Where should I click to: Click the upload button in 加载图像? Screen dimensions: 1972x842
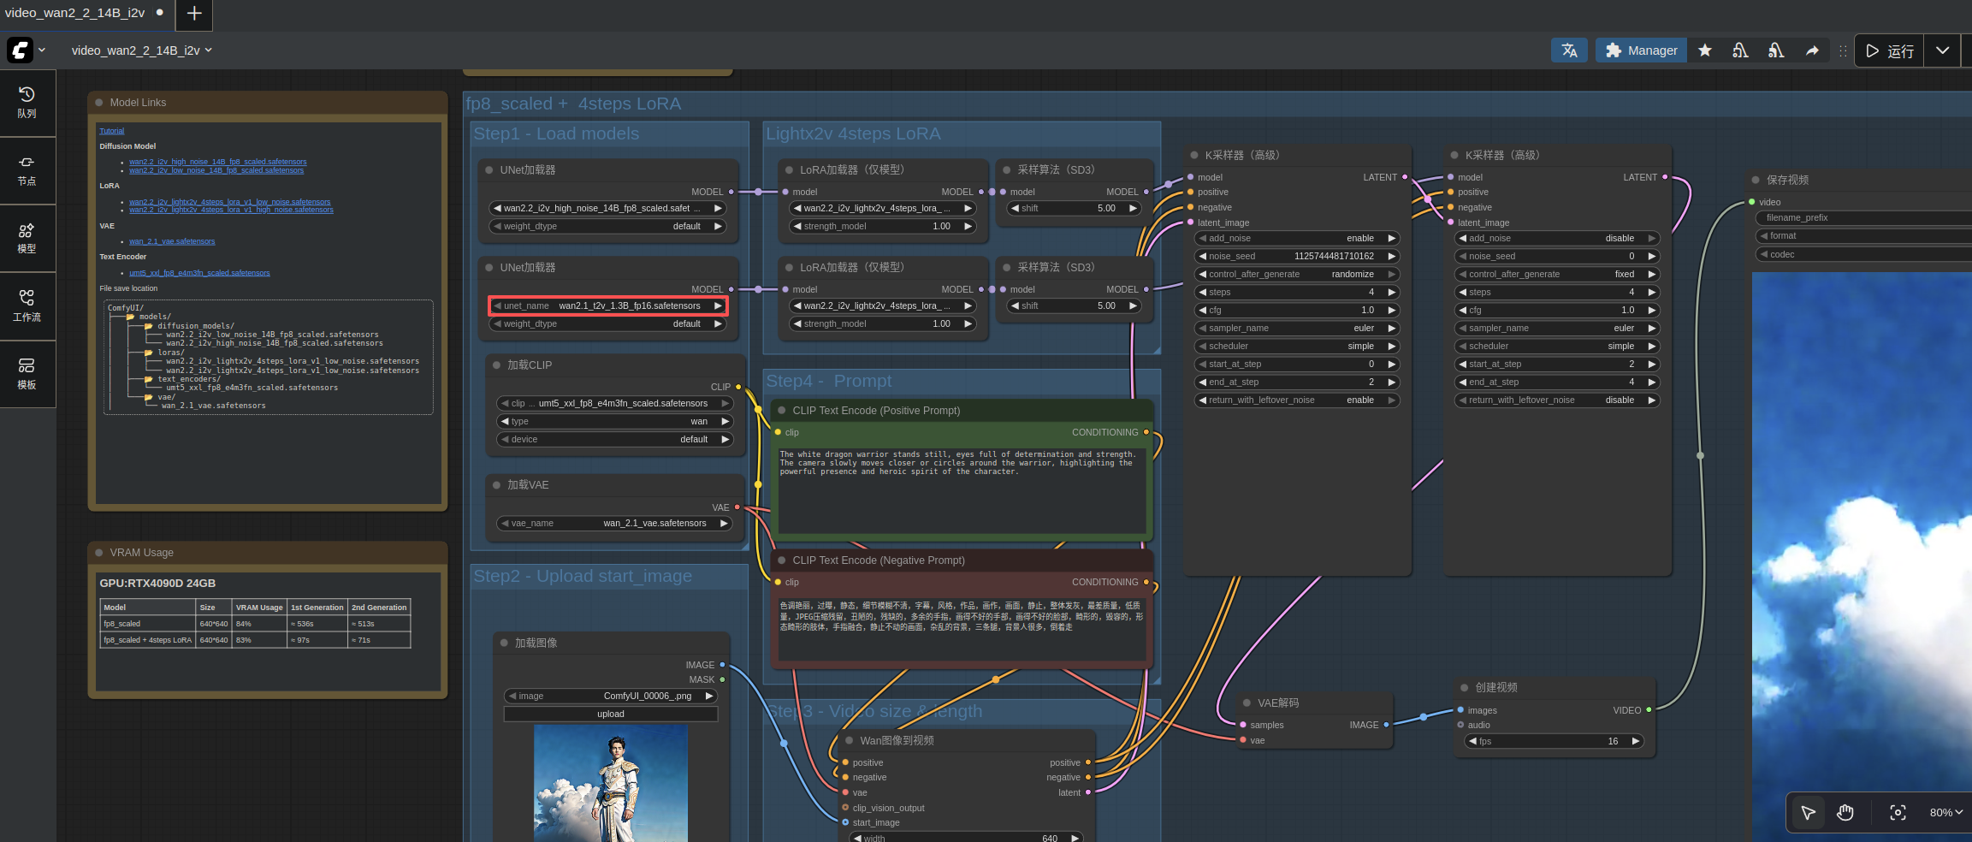611,715
